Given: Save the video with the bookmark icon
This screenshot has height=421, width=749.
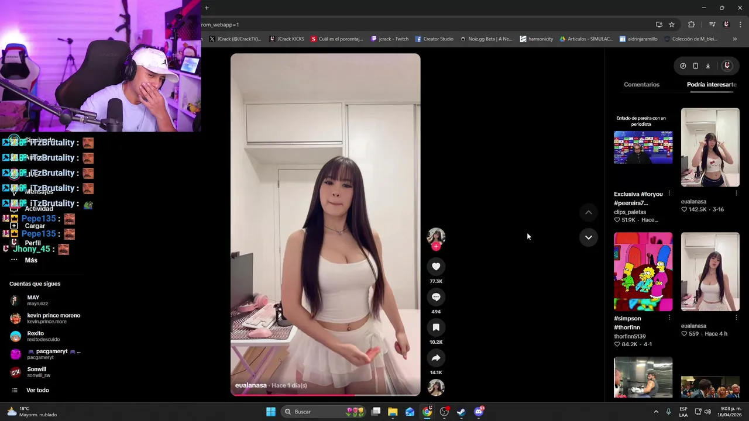Looking at the screenshot, I should tap(436, 327).
